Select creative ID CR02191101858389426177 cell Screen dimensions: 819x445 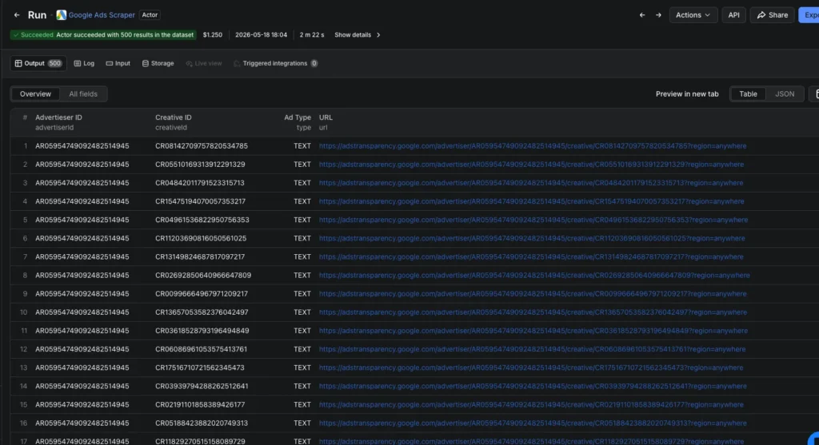coord(199,405)
